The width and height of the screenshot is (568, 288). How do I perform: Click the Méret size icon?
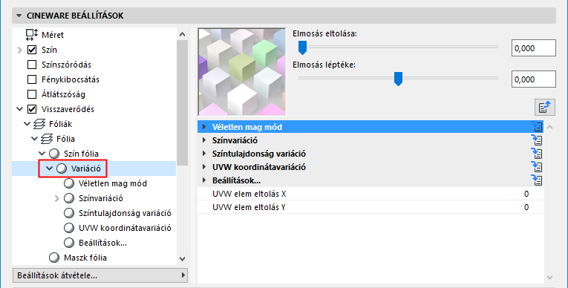tap(32, 35)
